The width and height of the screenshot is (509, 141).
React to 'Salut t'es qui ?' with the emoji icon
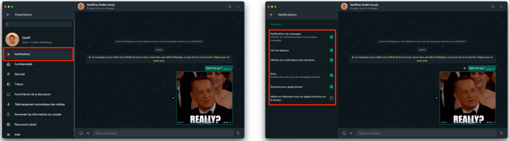click(464, 68)
